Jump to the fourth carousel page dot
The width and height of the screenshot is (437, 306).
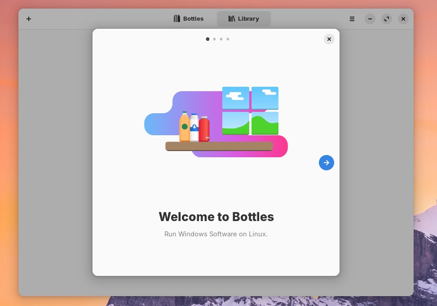pyautogui.click(x=228, y=39)
